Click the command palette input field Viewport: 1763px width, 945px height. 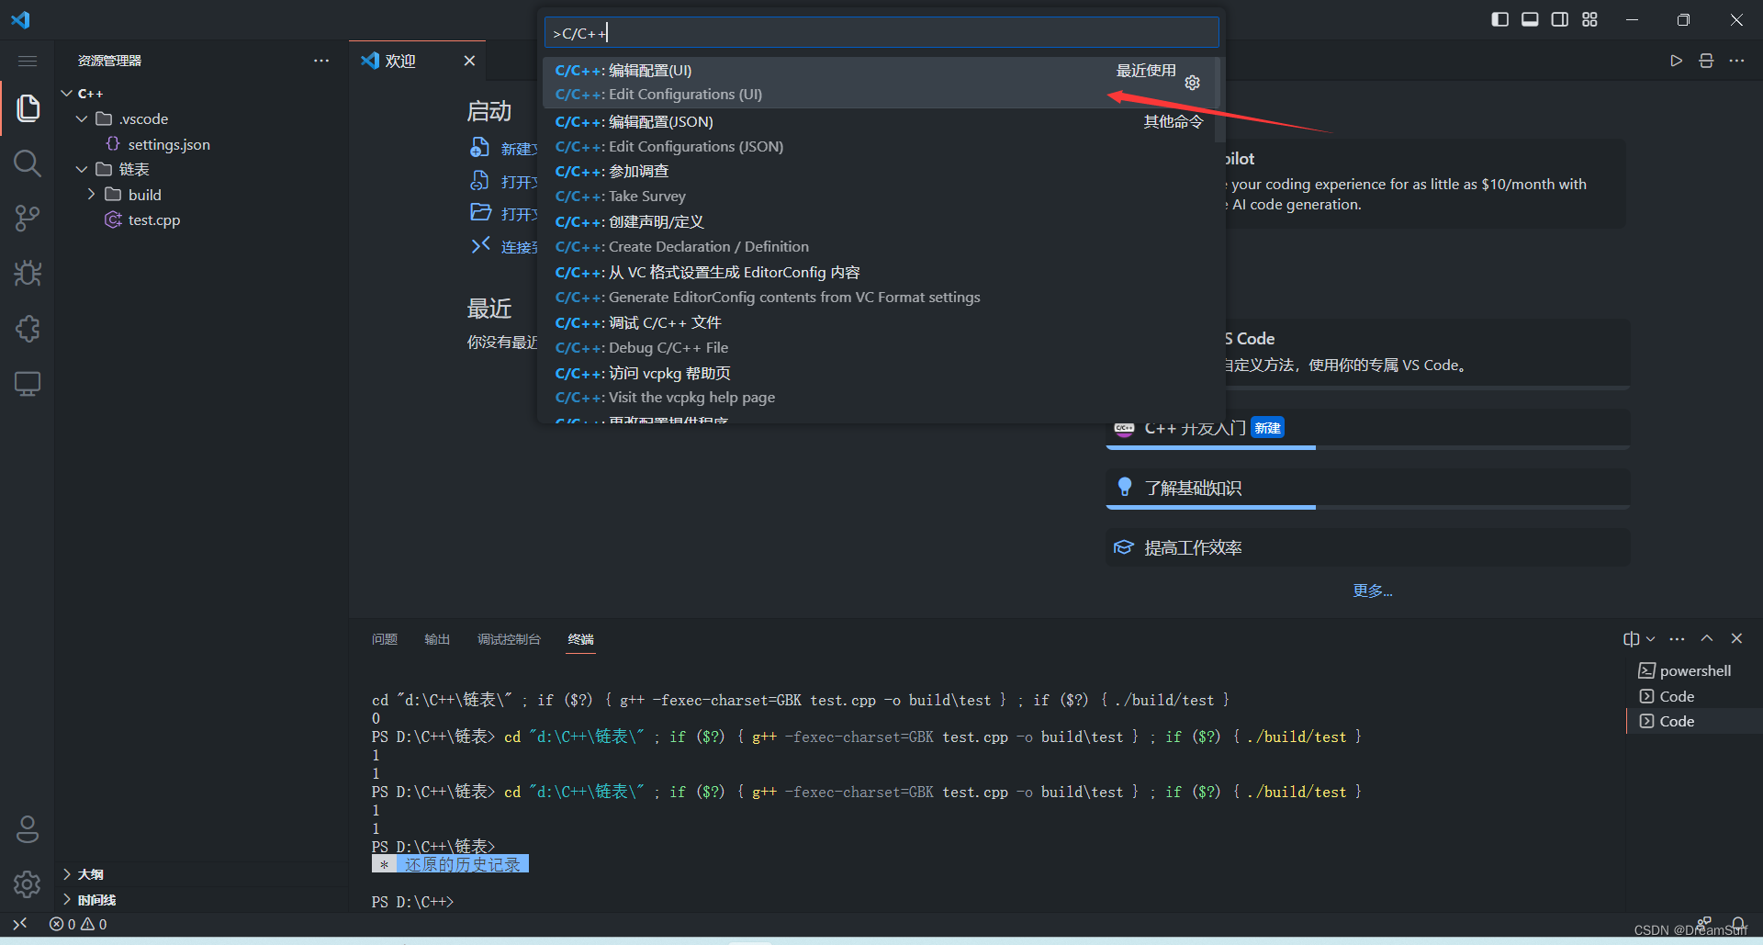click(881, 33)
